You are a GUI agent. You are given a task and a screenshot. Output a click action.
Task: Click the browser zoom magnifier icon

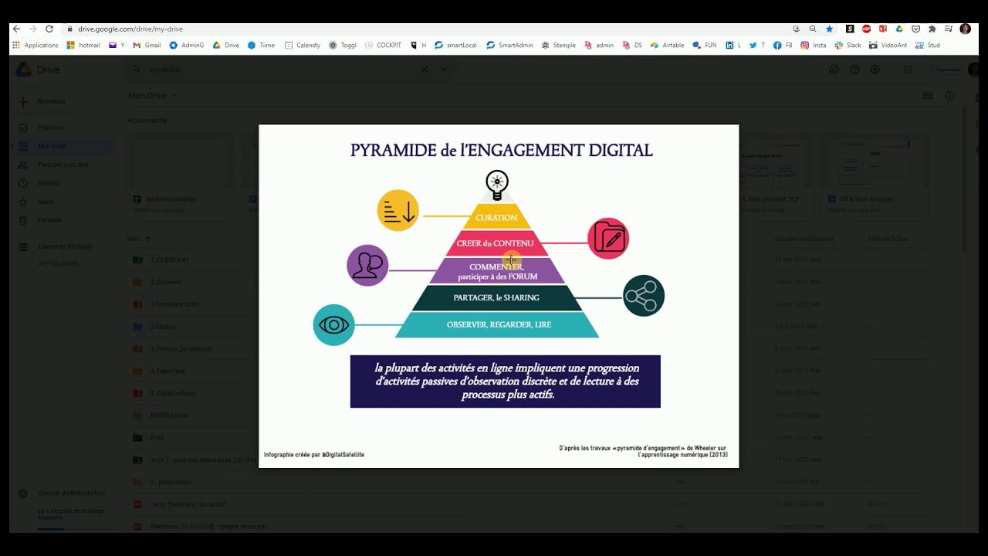(x=813, y=29)
